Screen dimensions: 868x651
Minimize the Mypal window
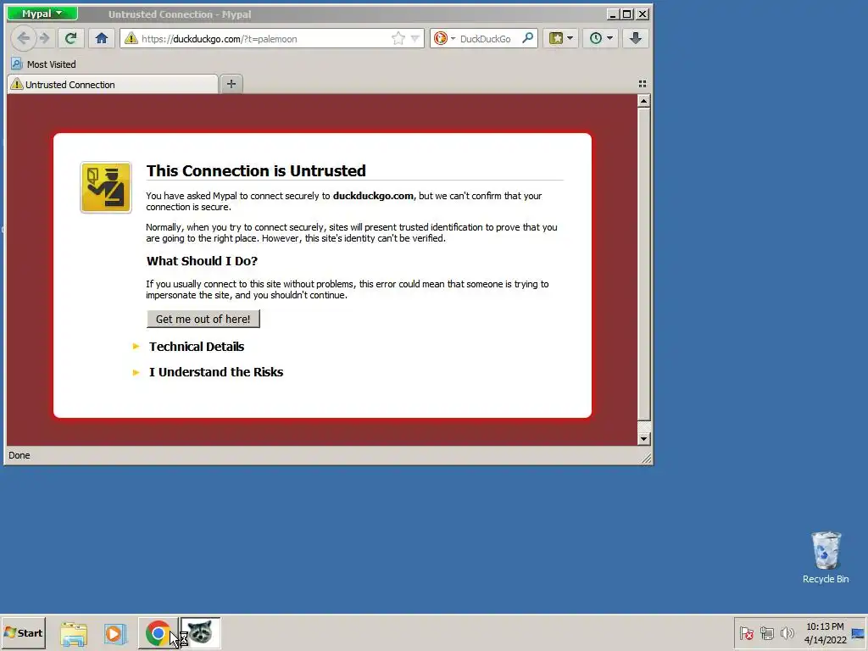(x=612, y=14)
